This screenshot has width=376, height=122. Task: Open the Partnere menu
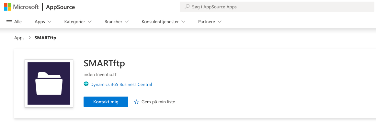[210, 22]
